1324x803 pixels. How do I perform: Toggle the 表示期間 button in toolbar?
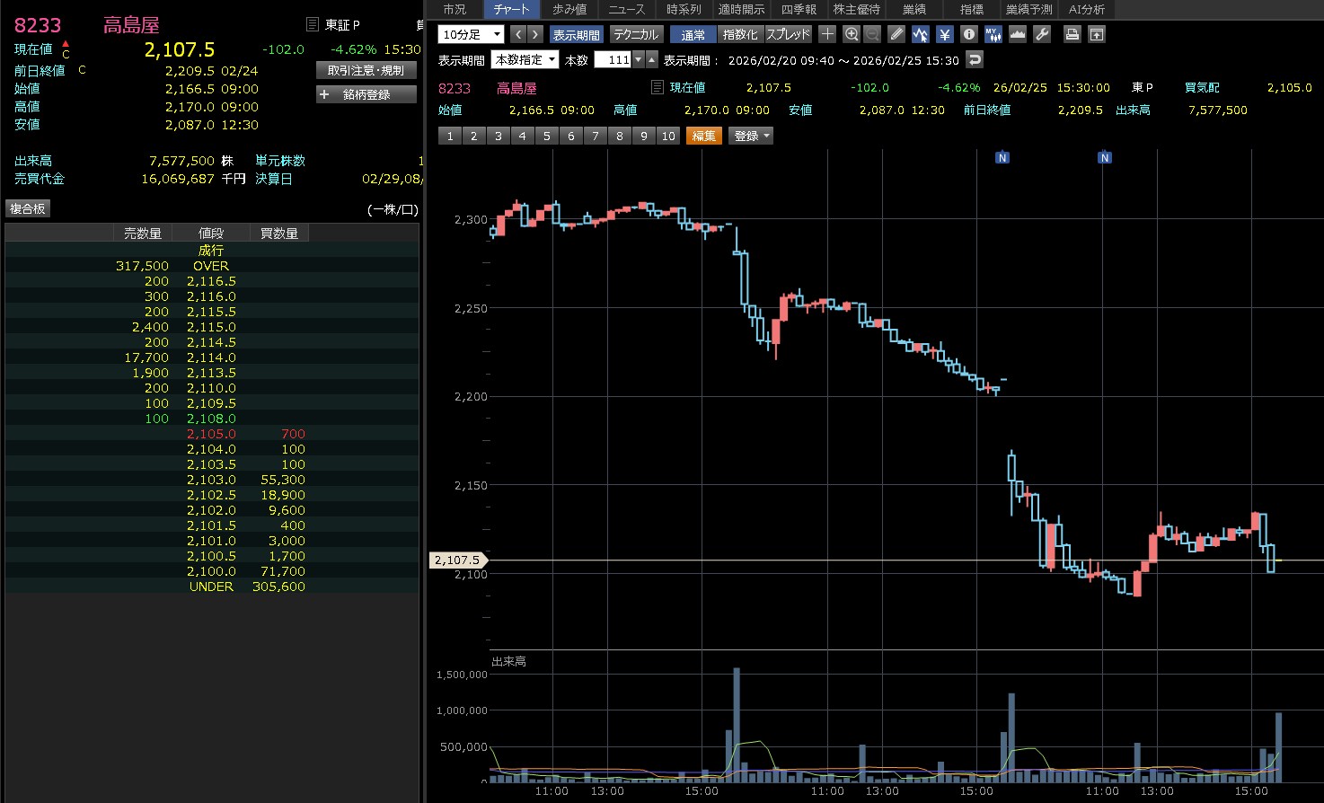[576, 34]
